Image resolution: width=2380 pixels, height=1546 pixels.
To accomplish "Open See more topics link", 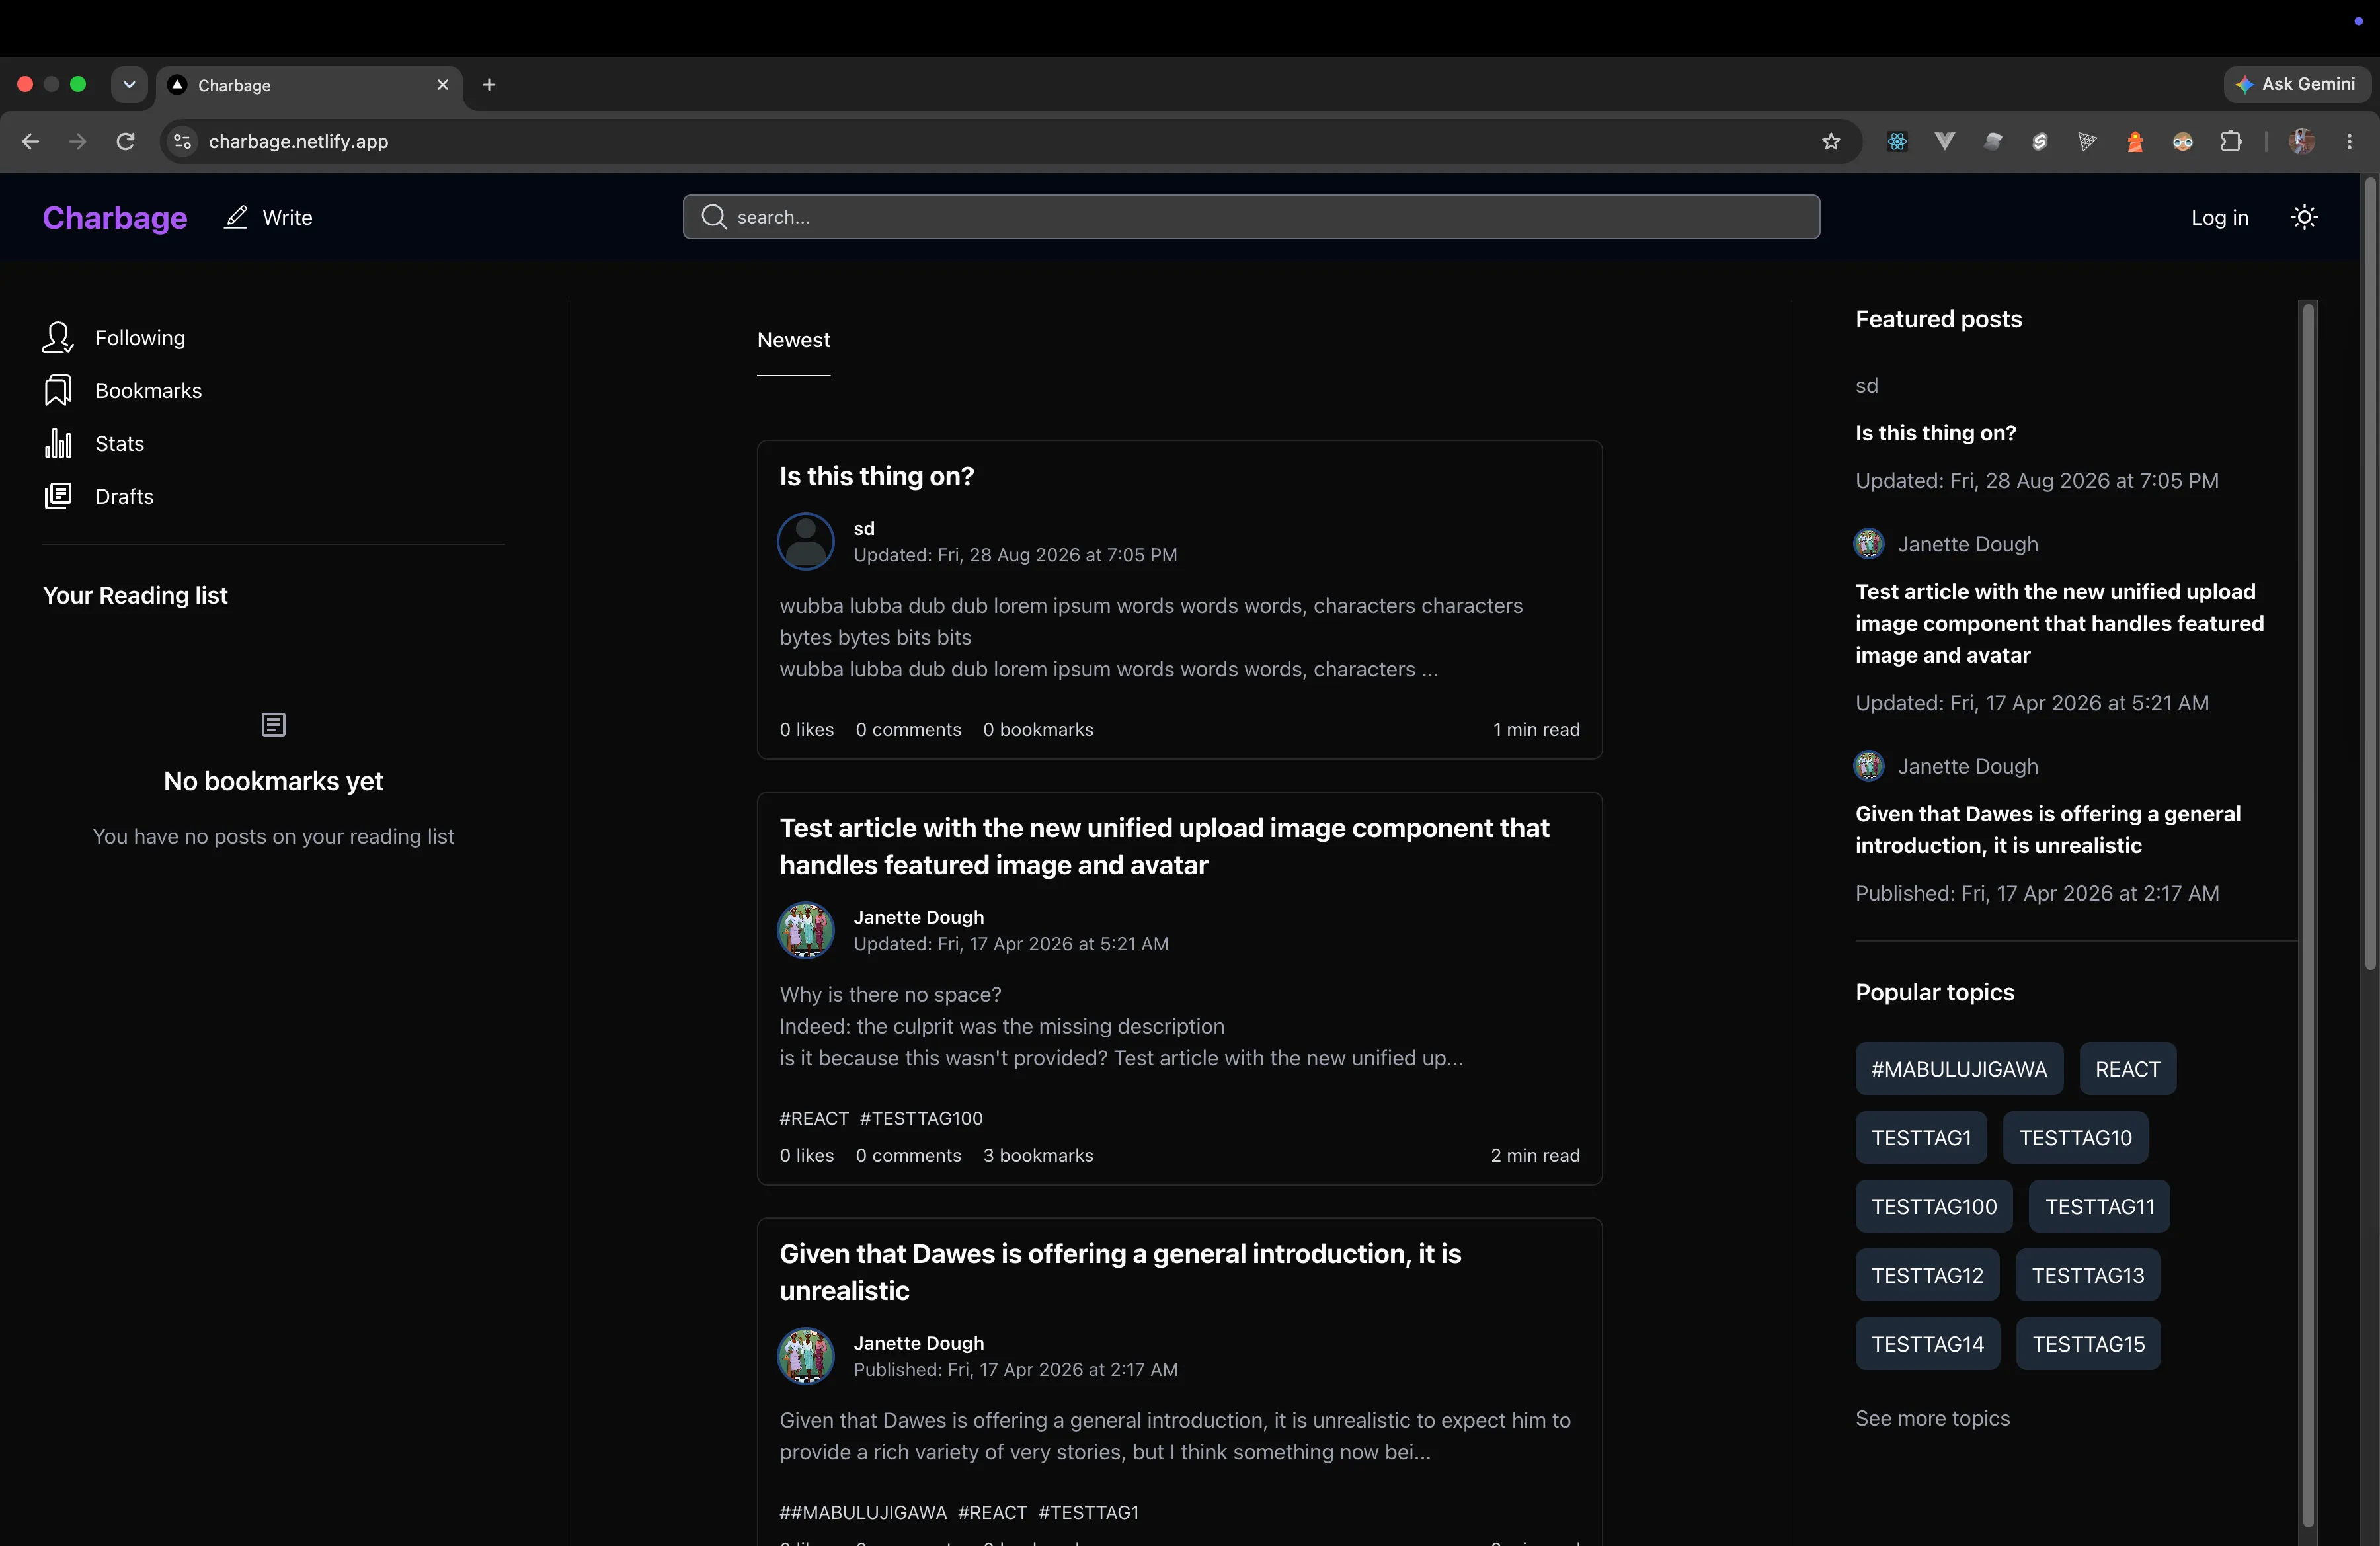I will tap(1932, 1418).
